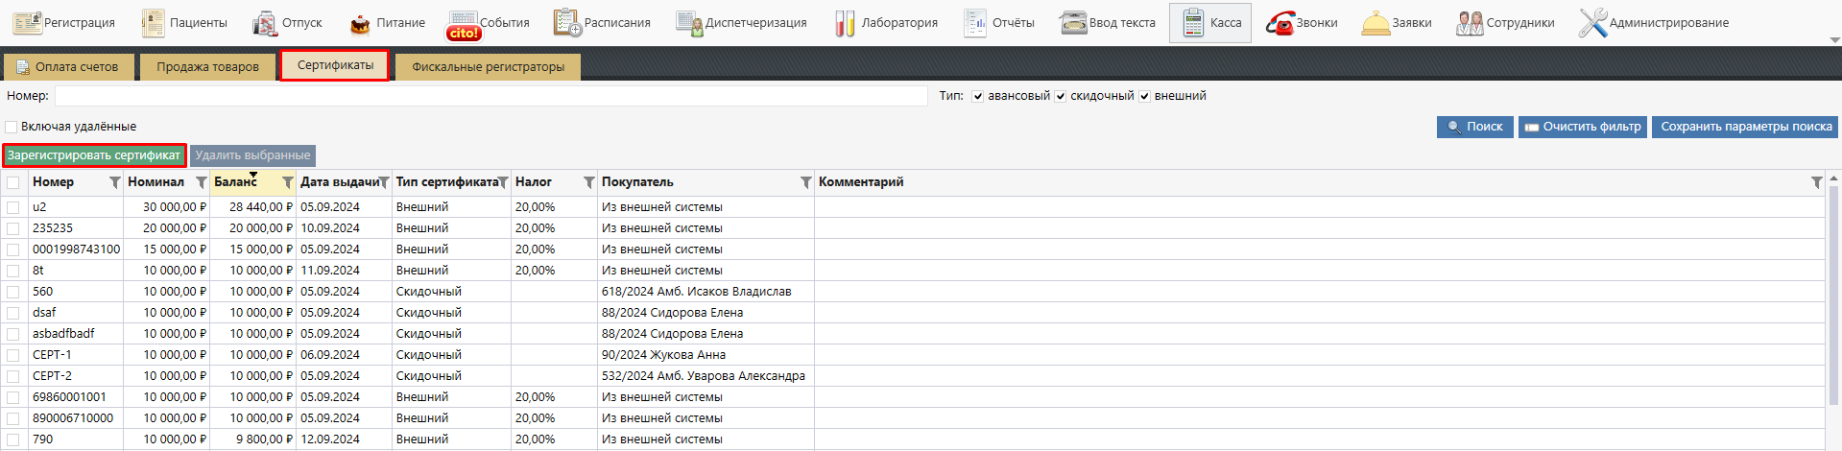Click the Питание cake icon
Screen dimensions: 1842x451
click(360, 23)
